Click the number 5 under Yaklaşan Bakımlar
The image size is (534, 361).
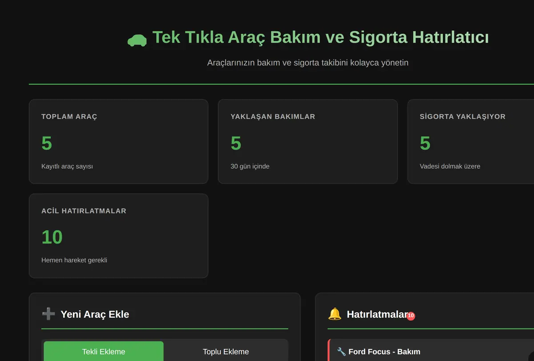(x=236, y=143)
